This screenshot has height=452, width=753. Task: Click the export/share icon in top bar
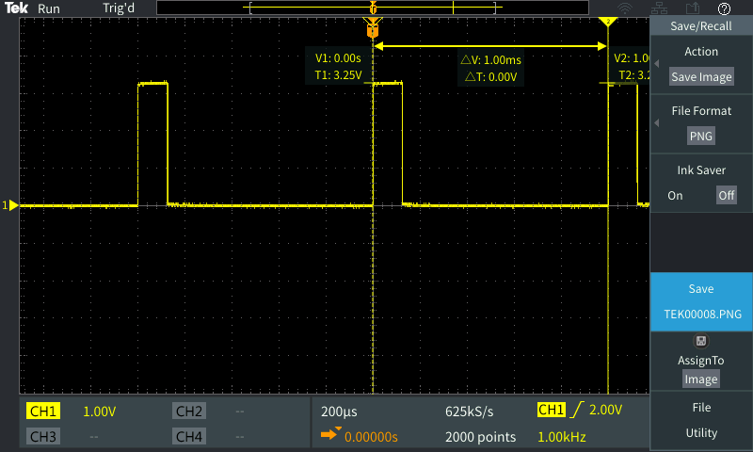click(x=697, y=8)
